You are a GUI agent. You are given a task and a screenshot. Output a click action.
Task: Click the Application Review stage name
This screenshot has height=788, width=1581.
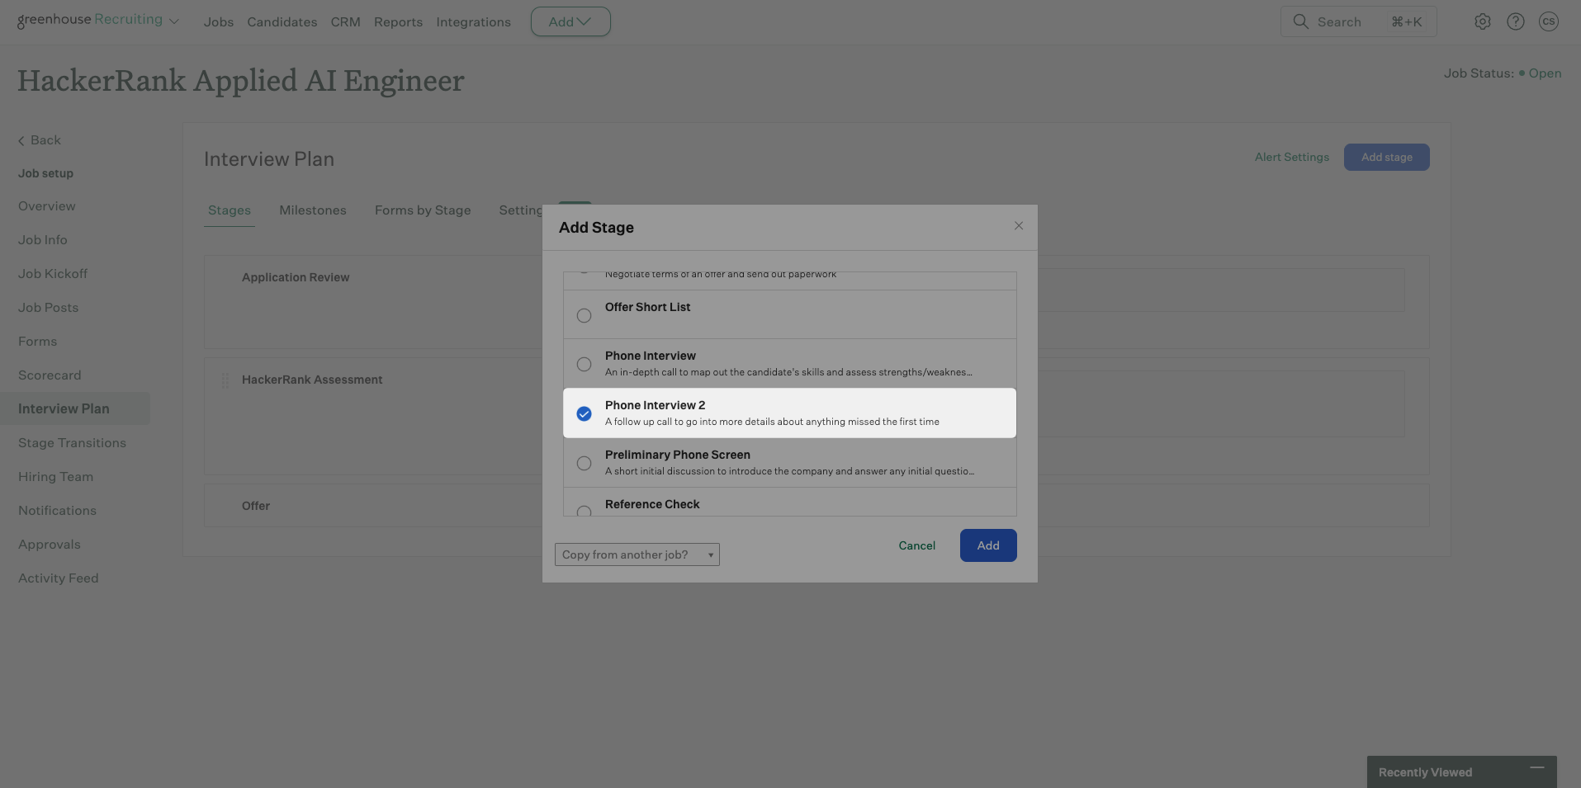click(x=296, y=277)
